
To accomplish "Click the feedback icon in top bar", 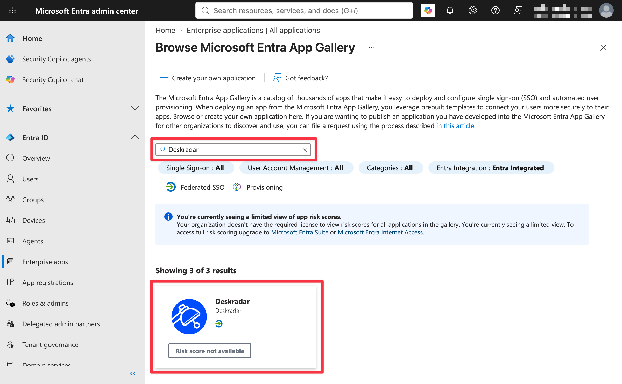I will [x=518, y=10].
